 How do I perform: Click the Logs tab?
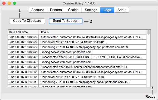[107, 10]
